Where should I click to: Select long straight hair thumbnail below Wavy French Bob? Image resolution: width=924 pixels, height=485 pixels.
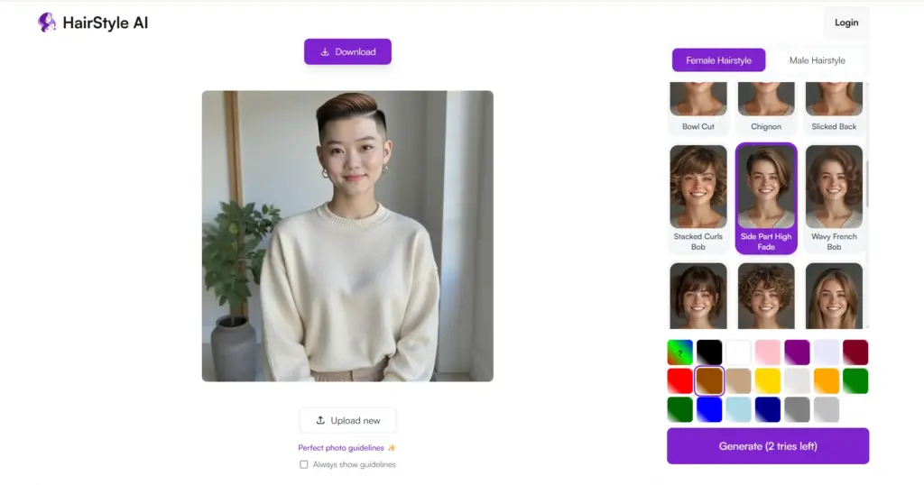(834, 296)
